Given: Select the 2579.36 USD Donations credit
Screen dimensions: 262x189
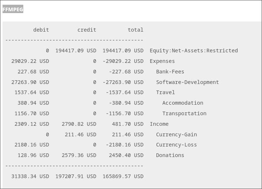Looking at the screenshot, I should (x=79, y=155).
